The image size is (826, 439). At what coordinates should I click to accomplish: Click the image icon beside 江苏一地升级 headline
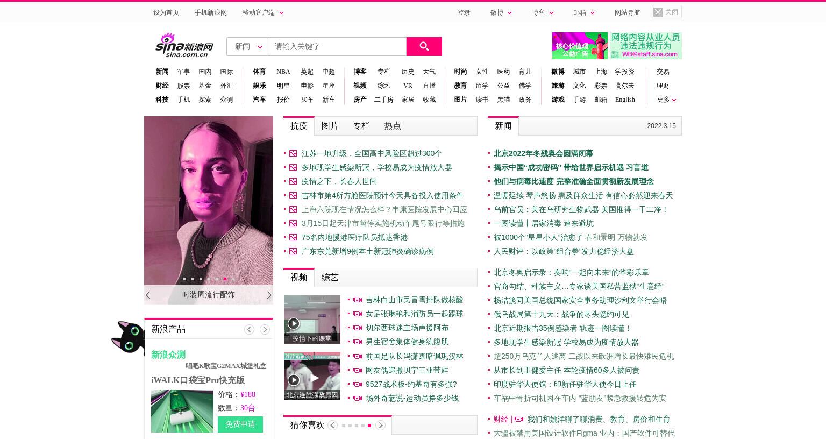[x=293, y=153]
